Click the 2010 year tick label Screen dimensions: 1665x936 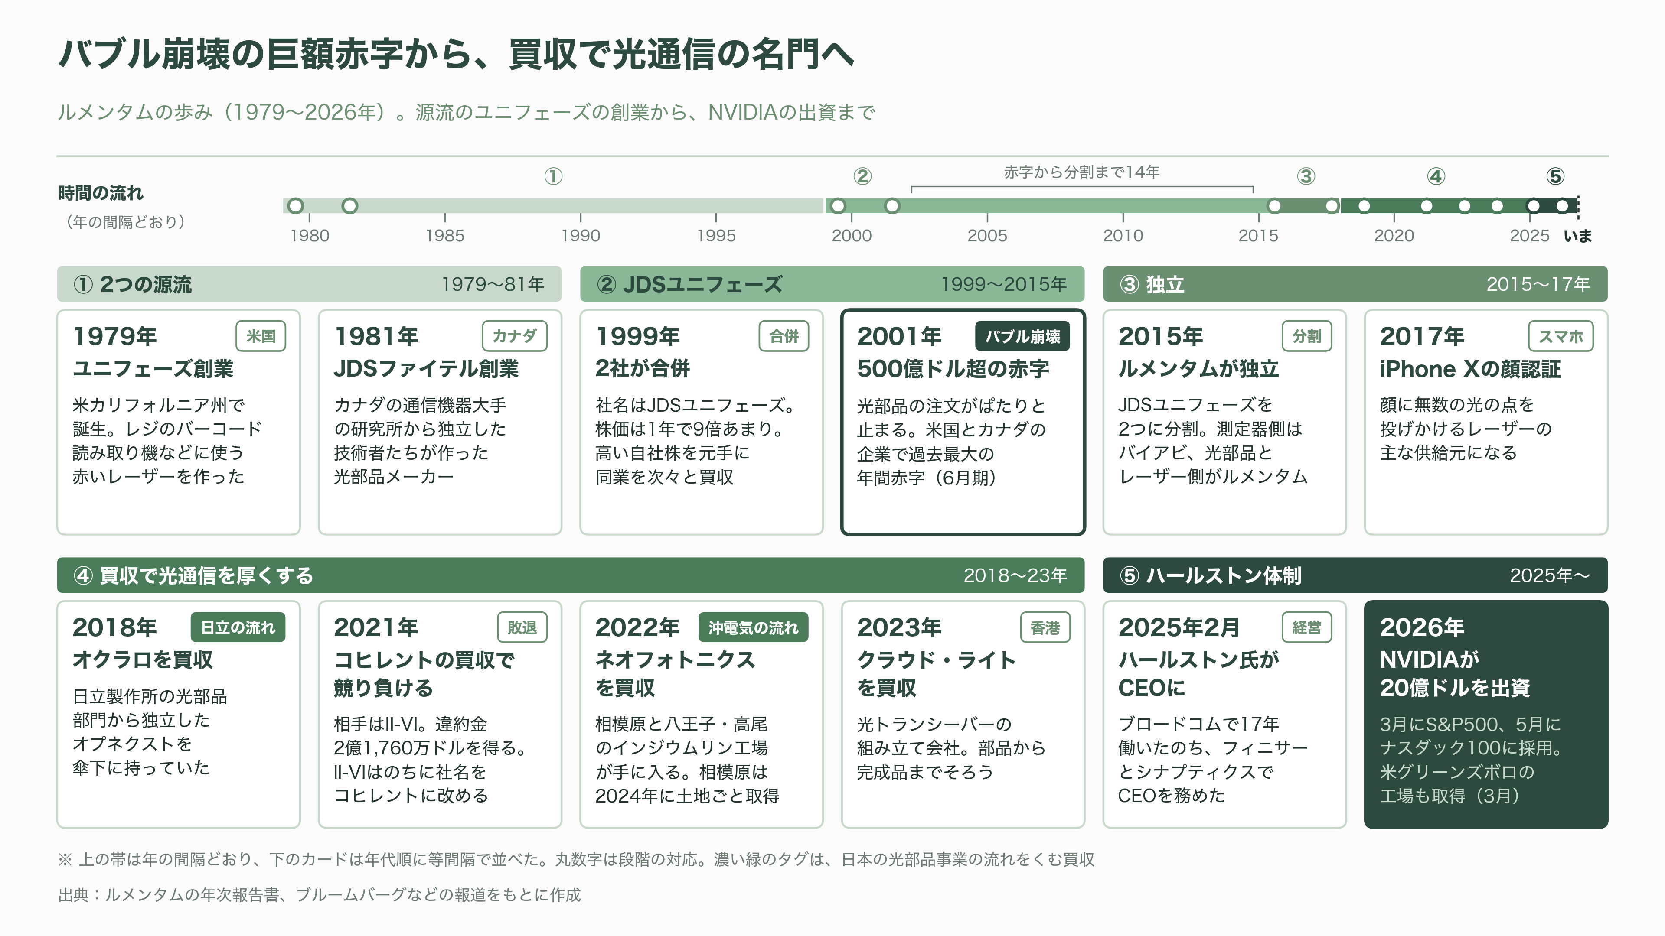pyautogui.click(x=1123, y=236)
